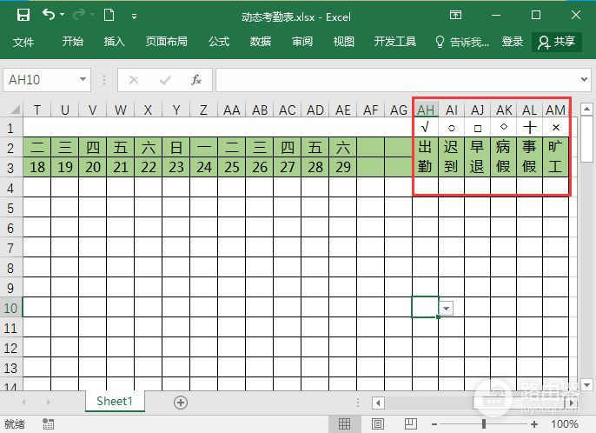Click the Cancel X formula bar icon

134,80
